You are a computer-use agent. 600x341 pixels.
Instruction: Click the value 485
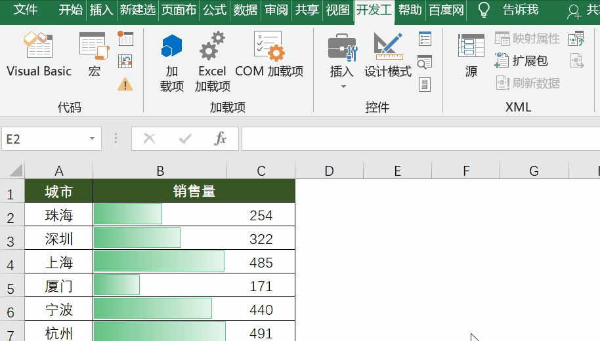click(x=261, y=262)
